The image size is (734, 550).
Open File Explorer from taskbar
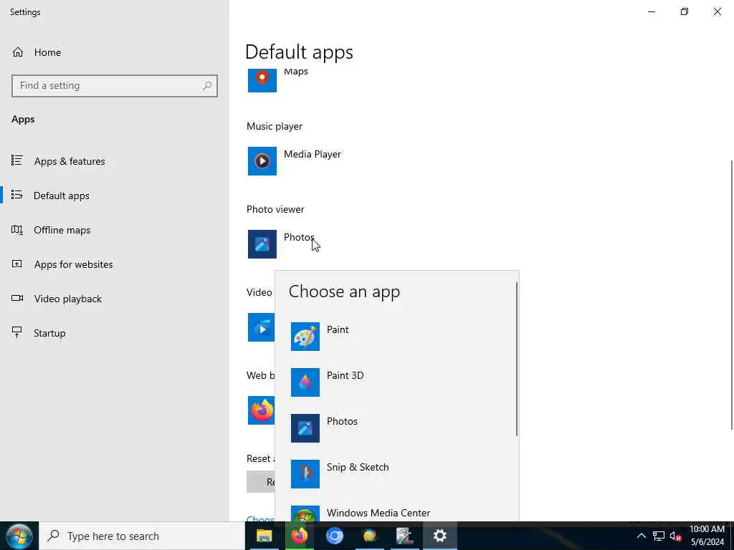[264, 536]
